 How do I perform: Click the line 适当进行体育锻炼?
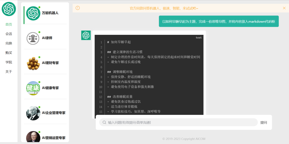[x=122, y=107]
